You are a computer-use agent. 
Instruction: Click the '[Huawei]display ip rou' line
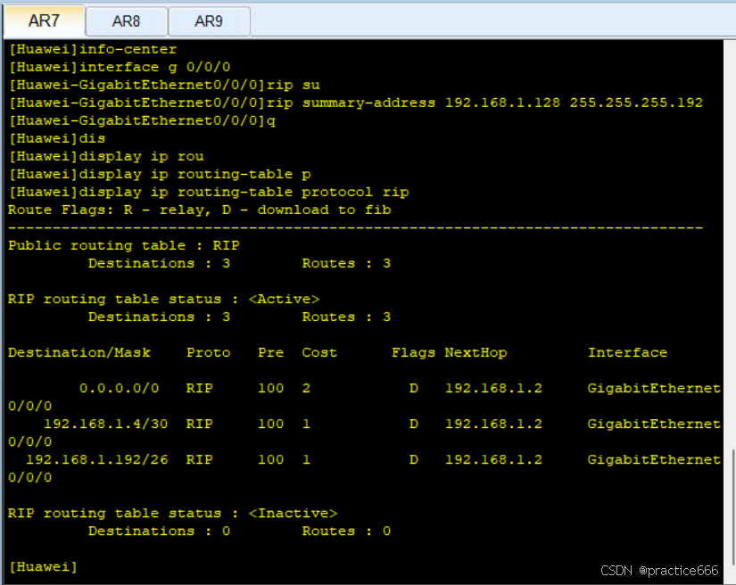pos(106,156)
